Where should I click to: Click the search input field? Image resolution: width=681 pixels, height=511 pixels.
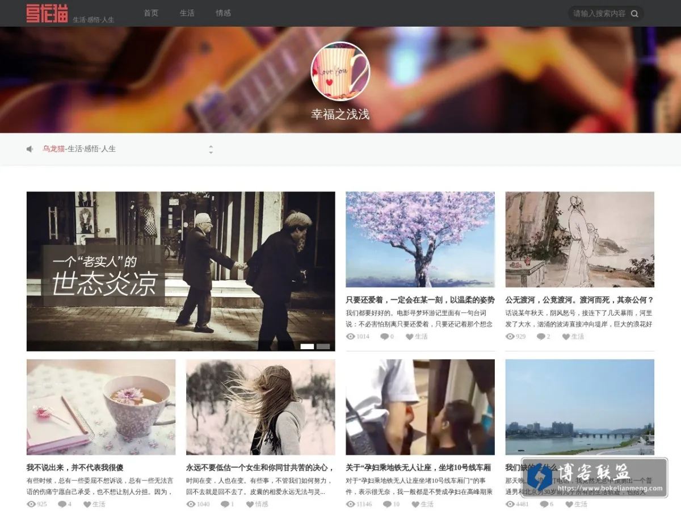coord(599,14)
